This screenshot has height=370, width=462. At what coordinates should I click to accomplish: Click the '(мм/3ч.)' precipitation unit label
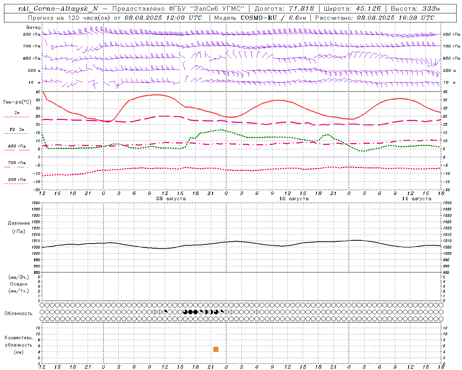point(19,277)
